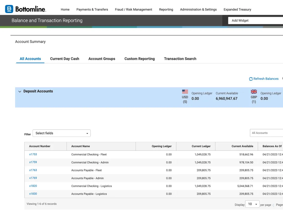Click the All Accounts search field

[266, 133]
